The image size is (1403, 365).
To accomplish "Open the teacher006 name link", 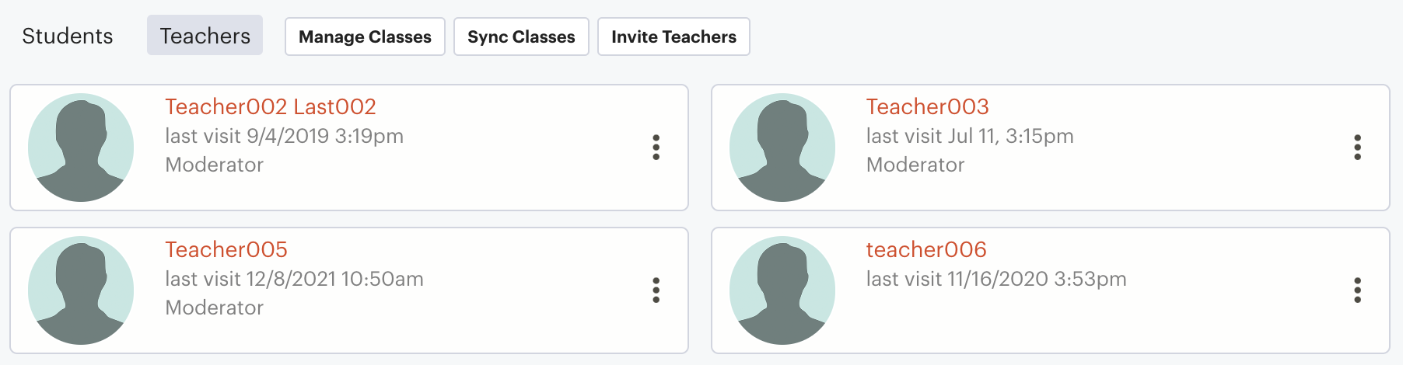I will [926, 249].
